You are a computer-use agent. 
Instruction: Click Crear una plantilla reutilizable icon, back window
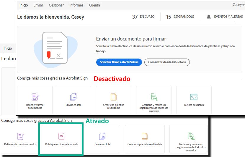point(145,136)
